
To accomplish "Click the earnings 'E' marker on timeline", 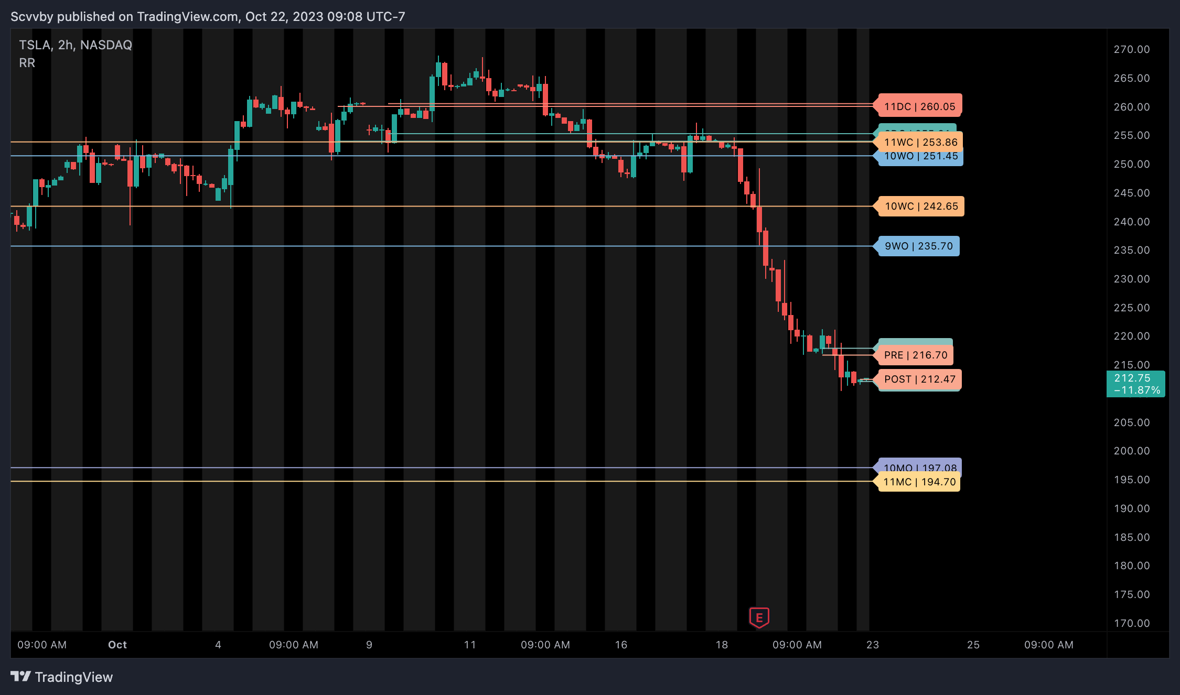I will tap(759, 617).
